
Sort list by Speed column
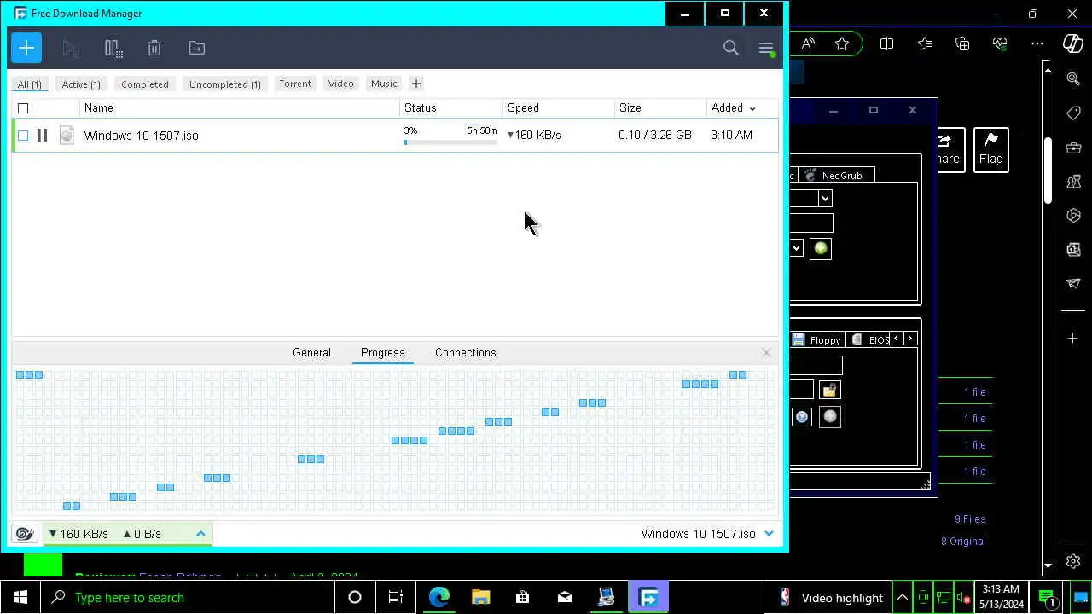click(x=523, y=108)
